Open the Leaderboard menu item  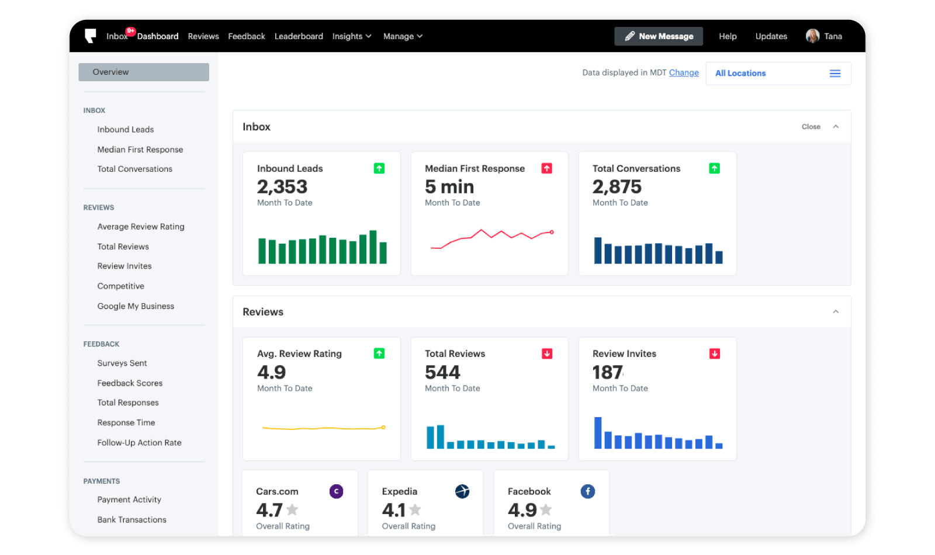(299, 36)
